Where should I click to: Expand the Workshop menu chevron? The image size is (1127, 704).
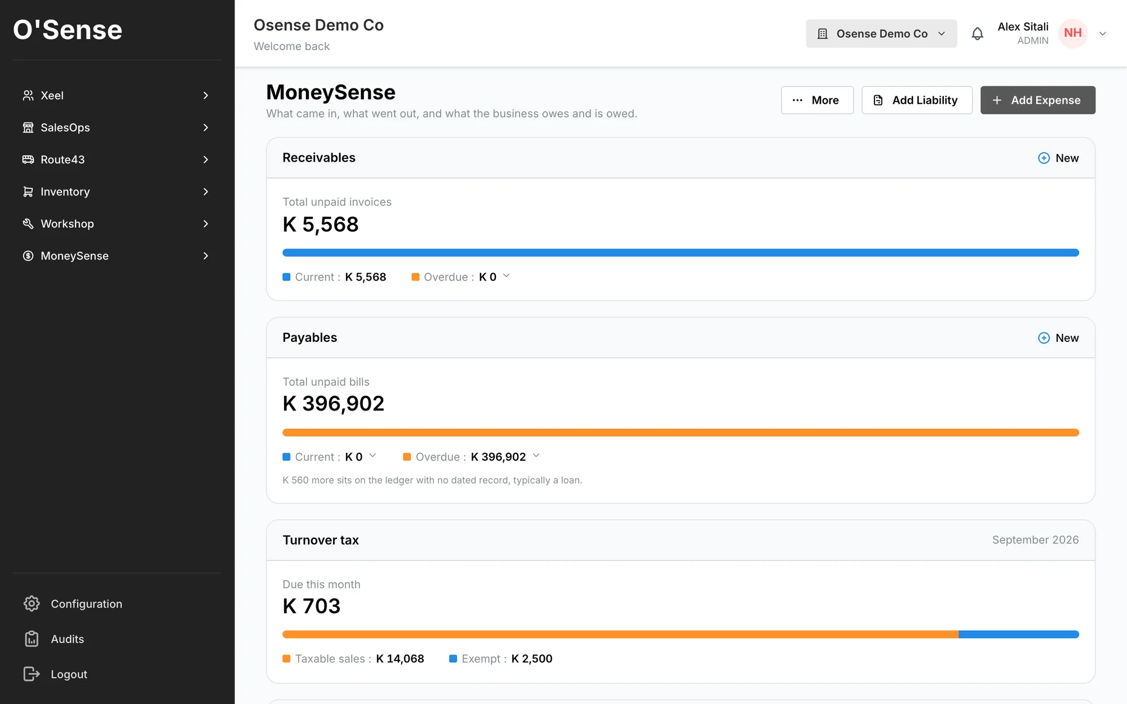[206, 224]
